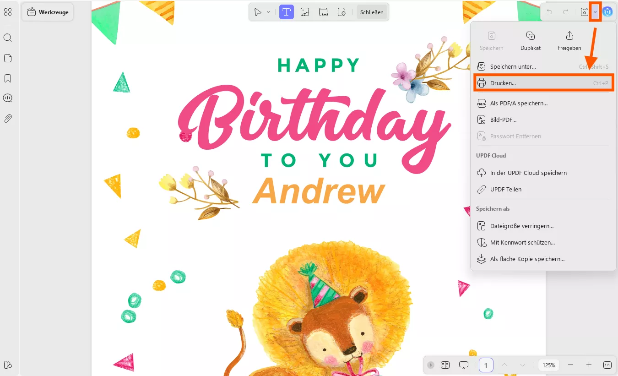Viewport: 618px width, 376px height.
Task: Select the image tool in the edit toolbar
Action: pos(305,12)
